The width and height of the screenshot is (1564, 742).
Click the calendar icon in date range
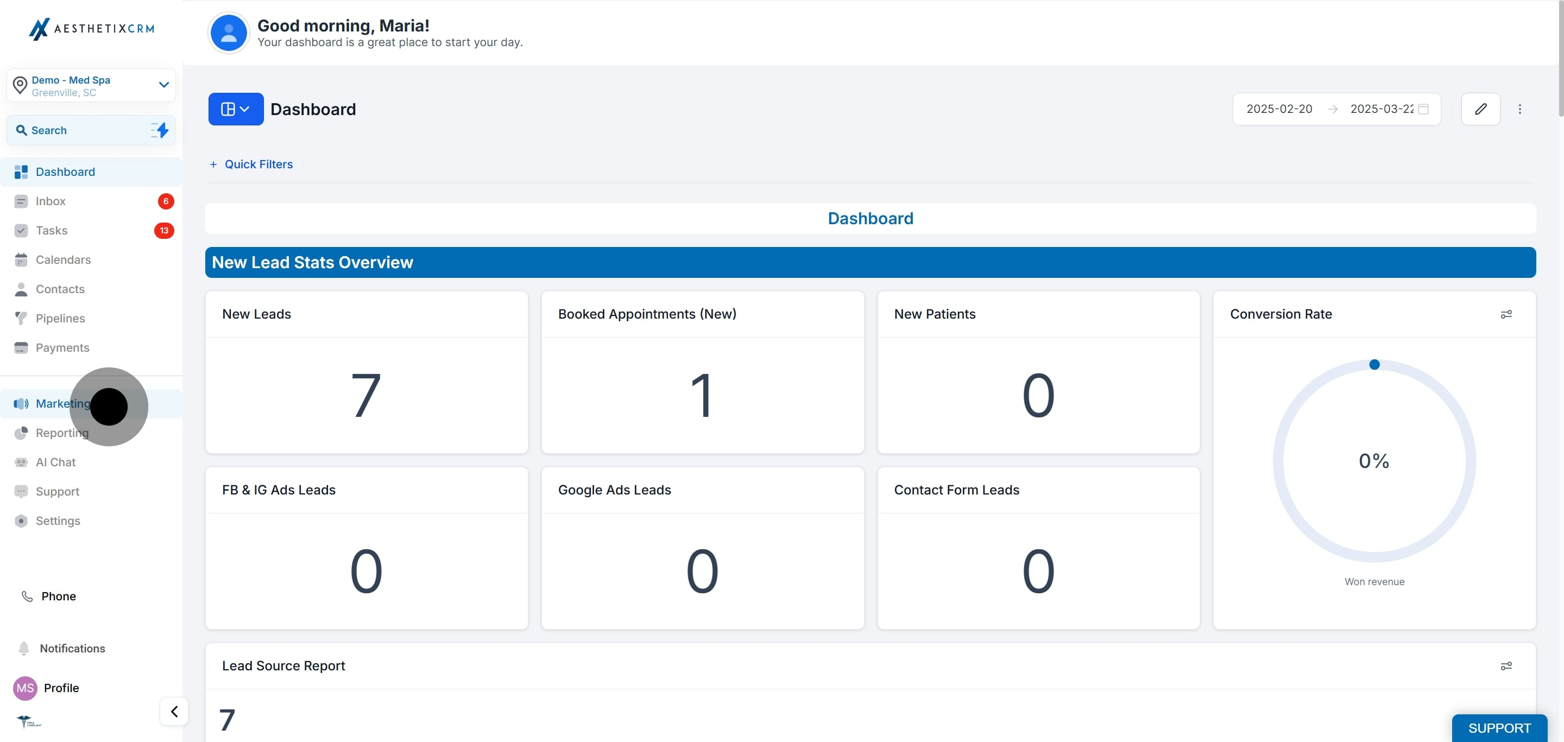pos(1423,109)
